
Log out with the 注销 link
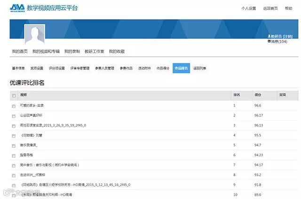(x=287, y=36)
